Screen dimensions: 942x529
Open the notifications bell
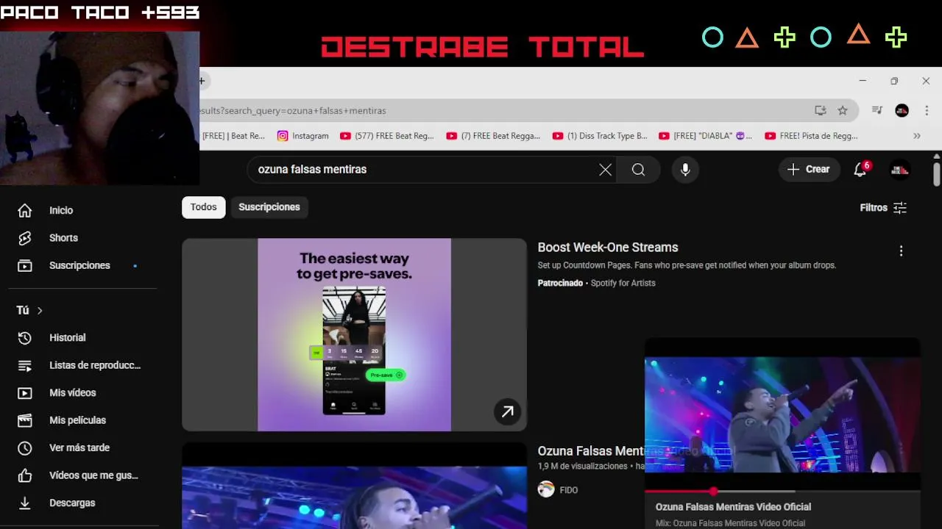860,170
